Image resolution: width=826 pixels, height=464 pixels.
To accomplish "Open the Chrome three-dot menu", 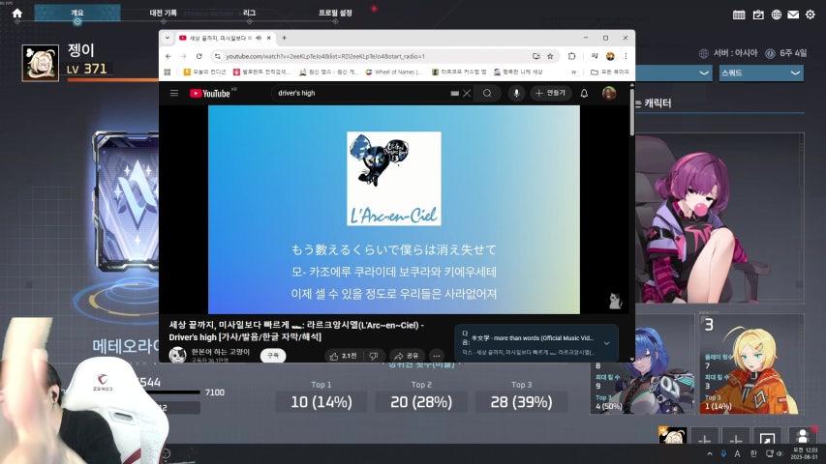I will point(626,56).
